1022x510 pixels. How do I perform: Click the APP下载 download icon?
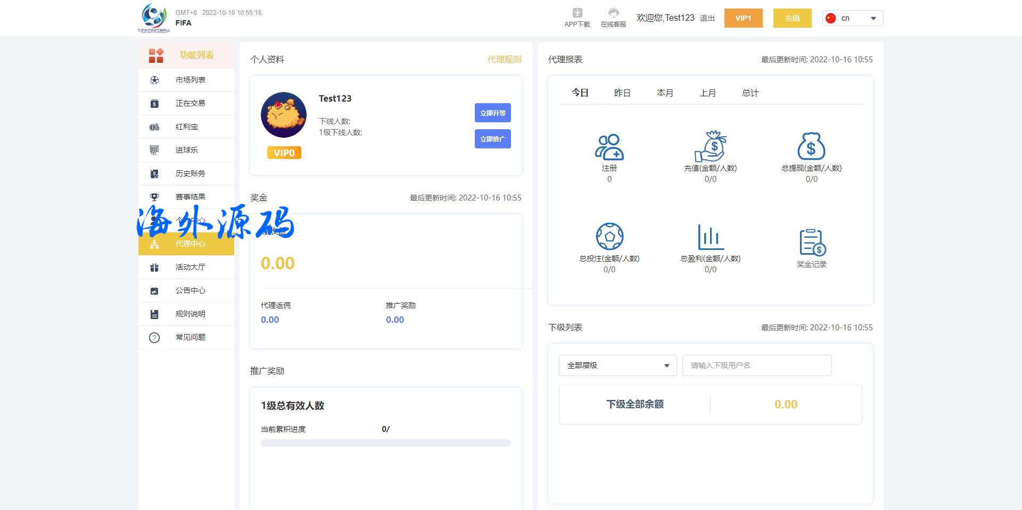(577, 13)
